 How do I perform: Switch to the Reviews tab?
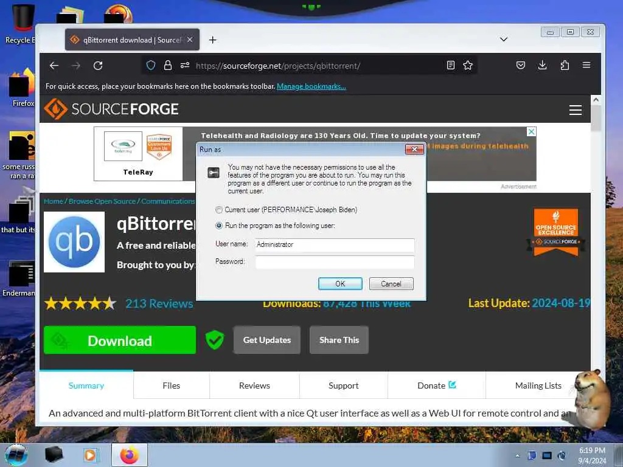coord(254,385)
